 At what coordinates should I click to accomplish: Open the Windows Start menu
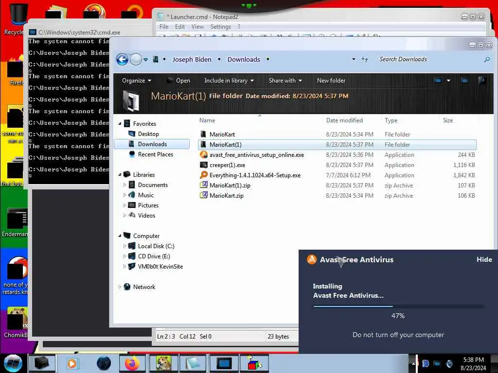[13, 363]
